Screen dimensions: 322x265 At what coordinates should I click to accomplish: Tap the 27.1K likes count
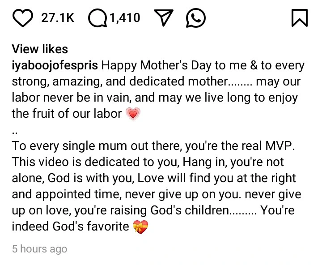pyautogui.click(x=58, y=18)
